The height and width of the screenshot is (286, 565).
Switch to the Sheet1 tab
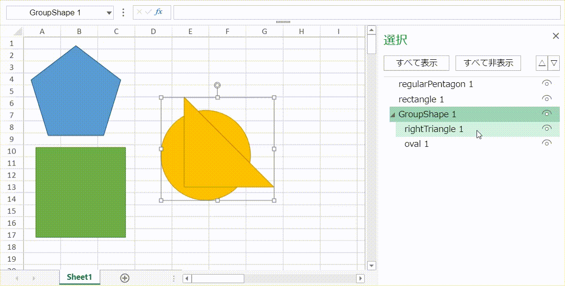tap(79, 277)
